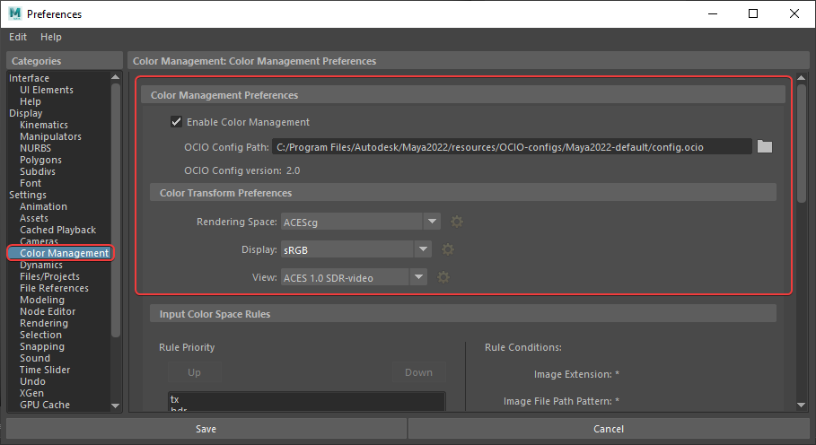816x445 pixels.
Task: Click inside the OCIO Config Path field
Action: [x=512, y=147]
